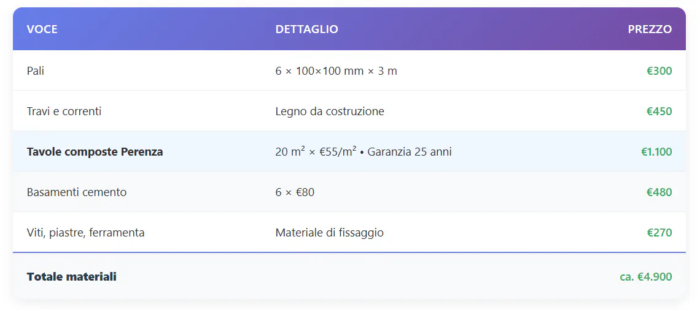The height and width of the screenshot is (310, 700).
Task: Click the VOCE column header
Action: tap(42, 29)
